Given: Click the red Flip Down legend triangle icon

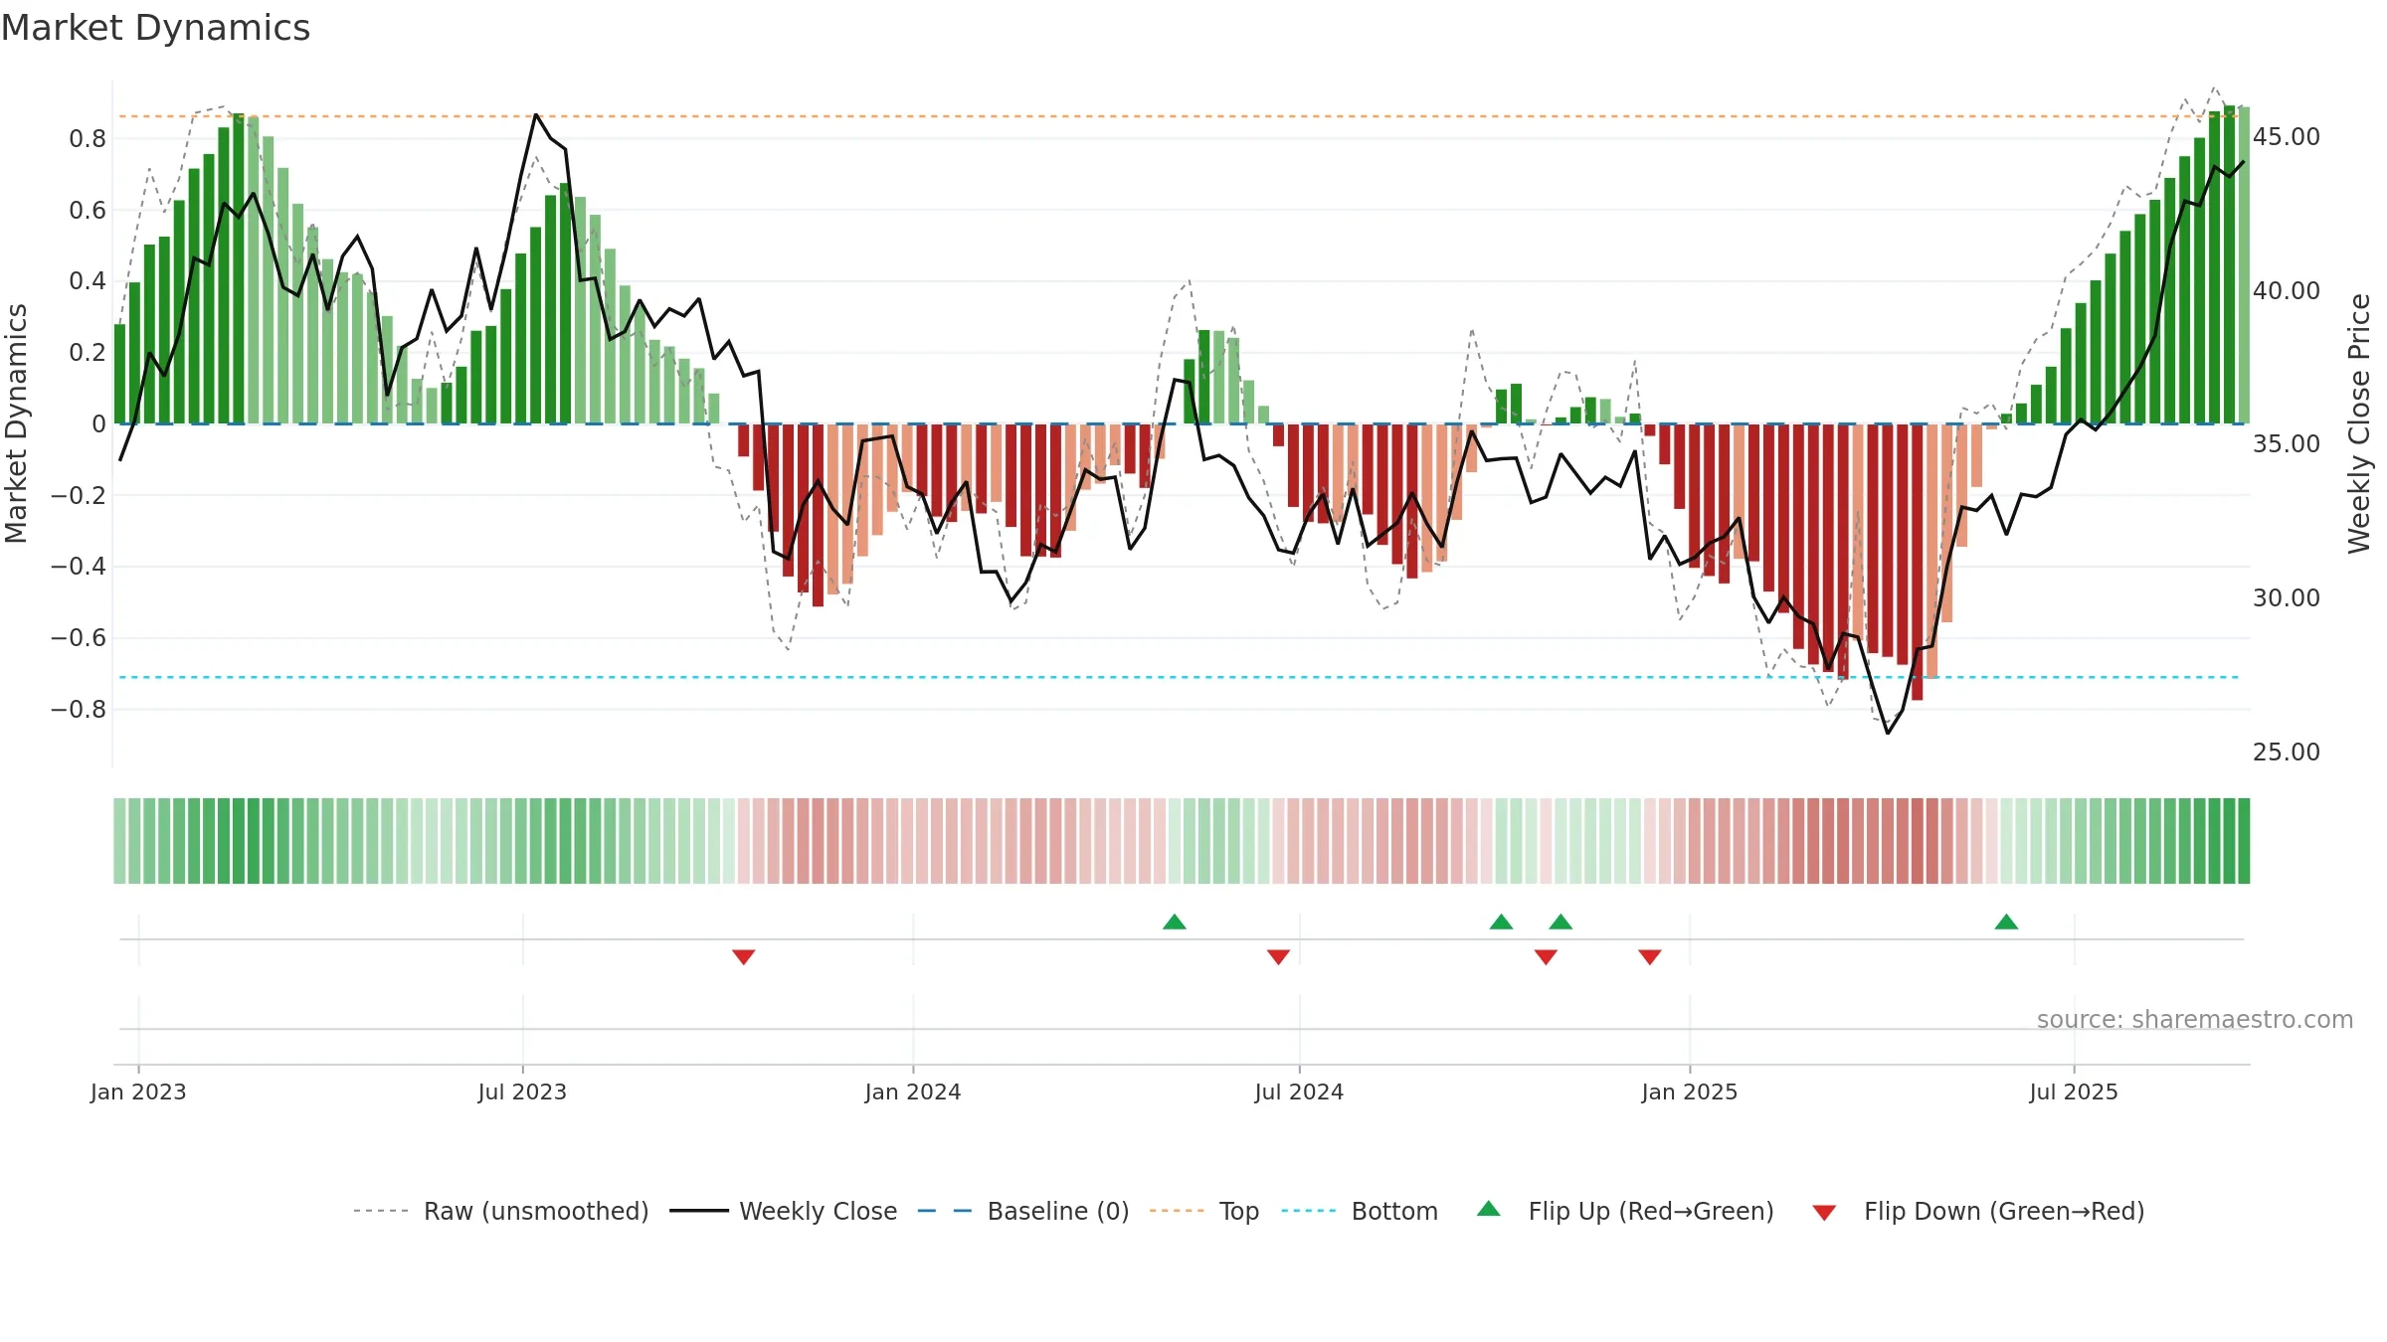Looking at the screenshot, I should (1824, 1213).
